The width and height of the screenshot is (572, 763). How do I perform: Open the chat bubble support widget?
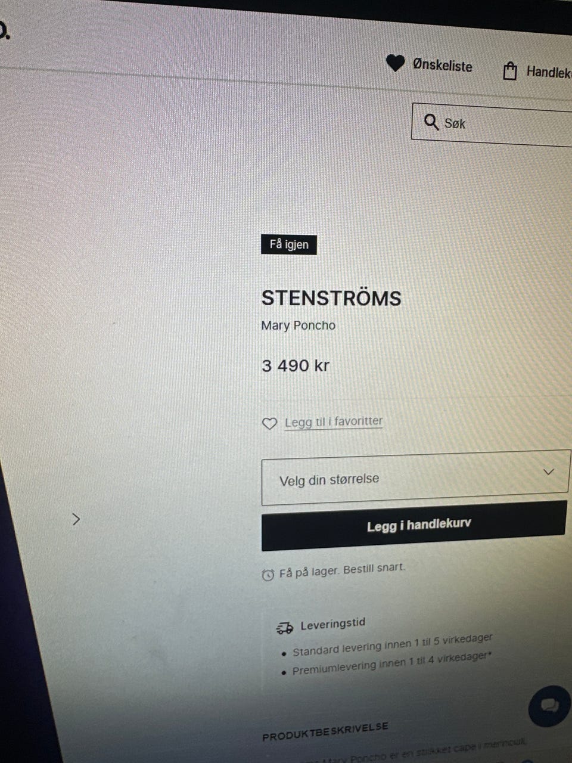click(x=549, y=706)
